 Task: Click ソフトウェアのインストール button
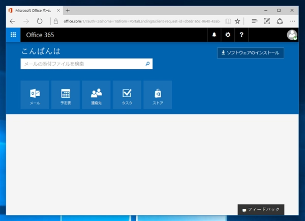(251, 53)
